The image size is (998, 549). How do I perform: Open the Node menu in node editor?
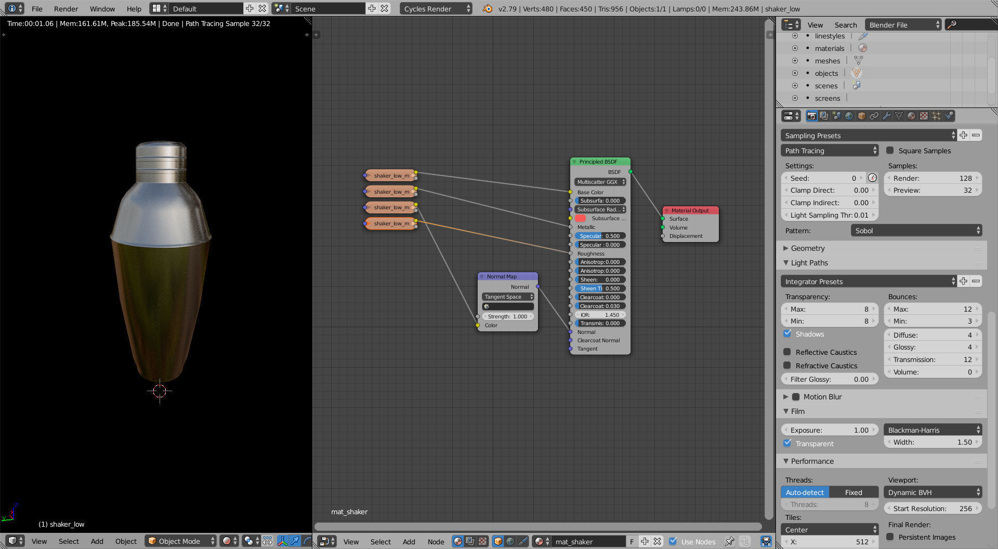[x=436, y=542]
